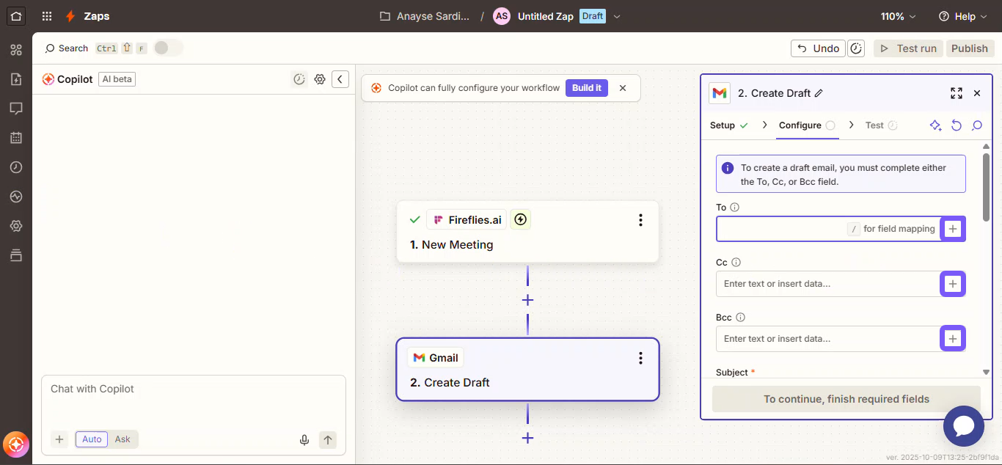Open the notes comment sidebar icon

point(16,109)
